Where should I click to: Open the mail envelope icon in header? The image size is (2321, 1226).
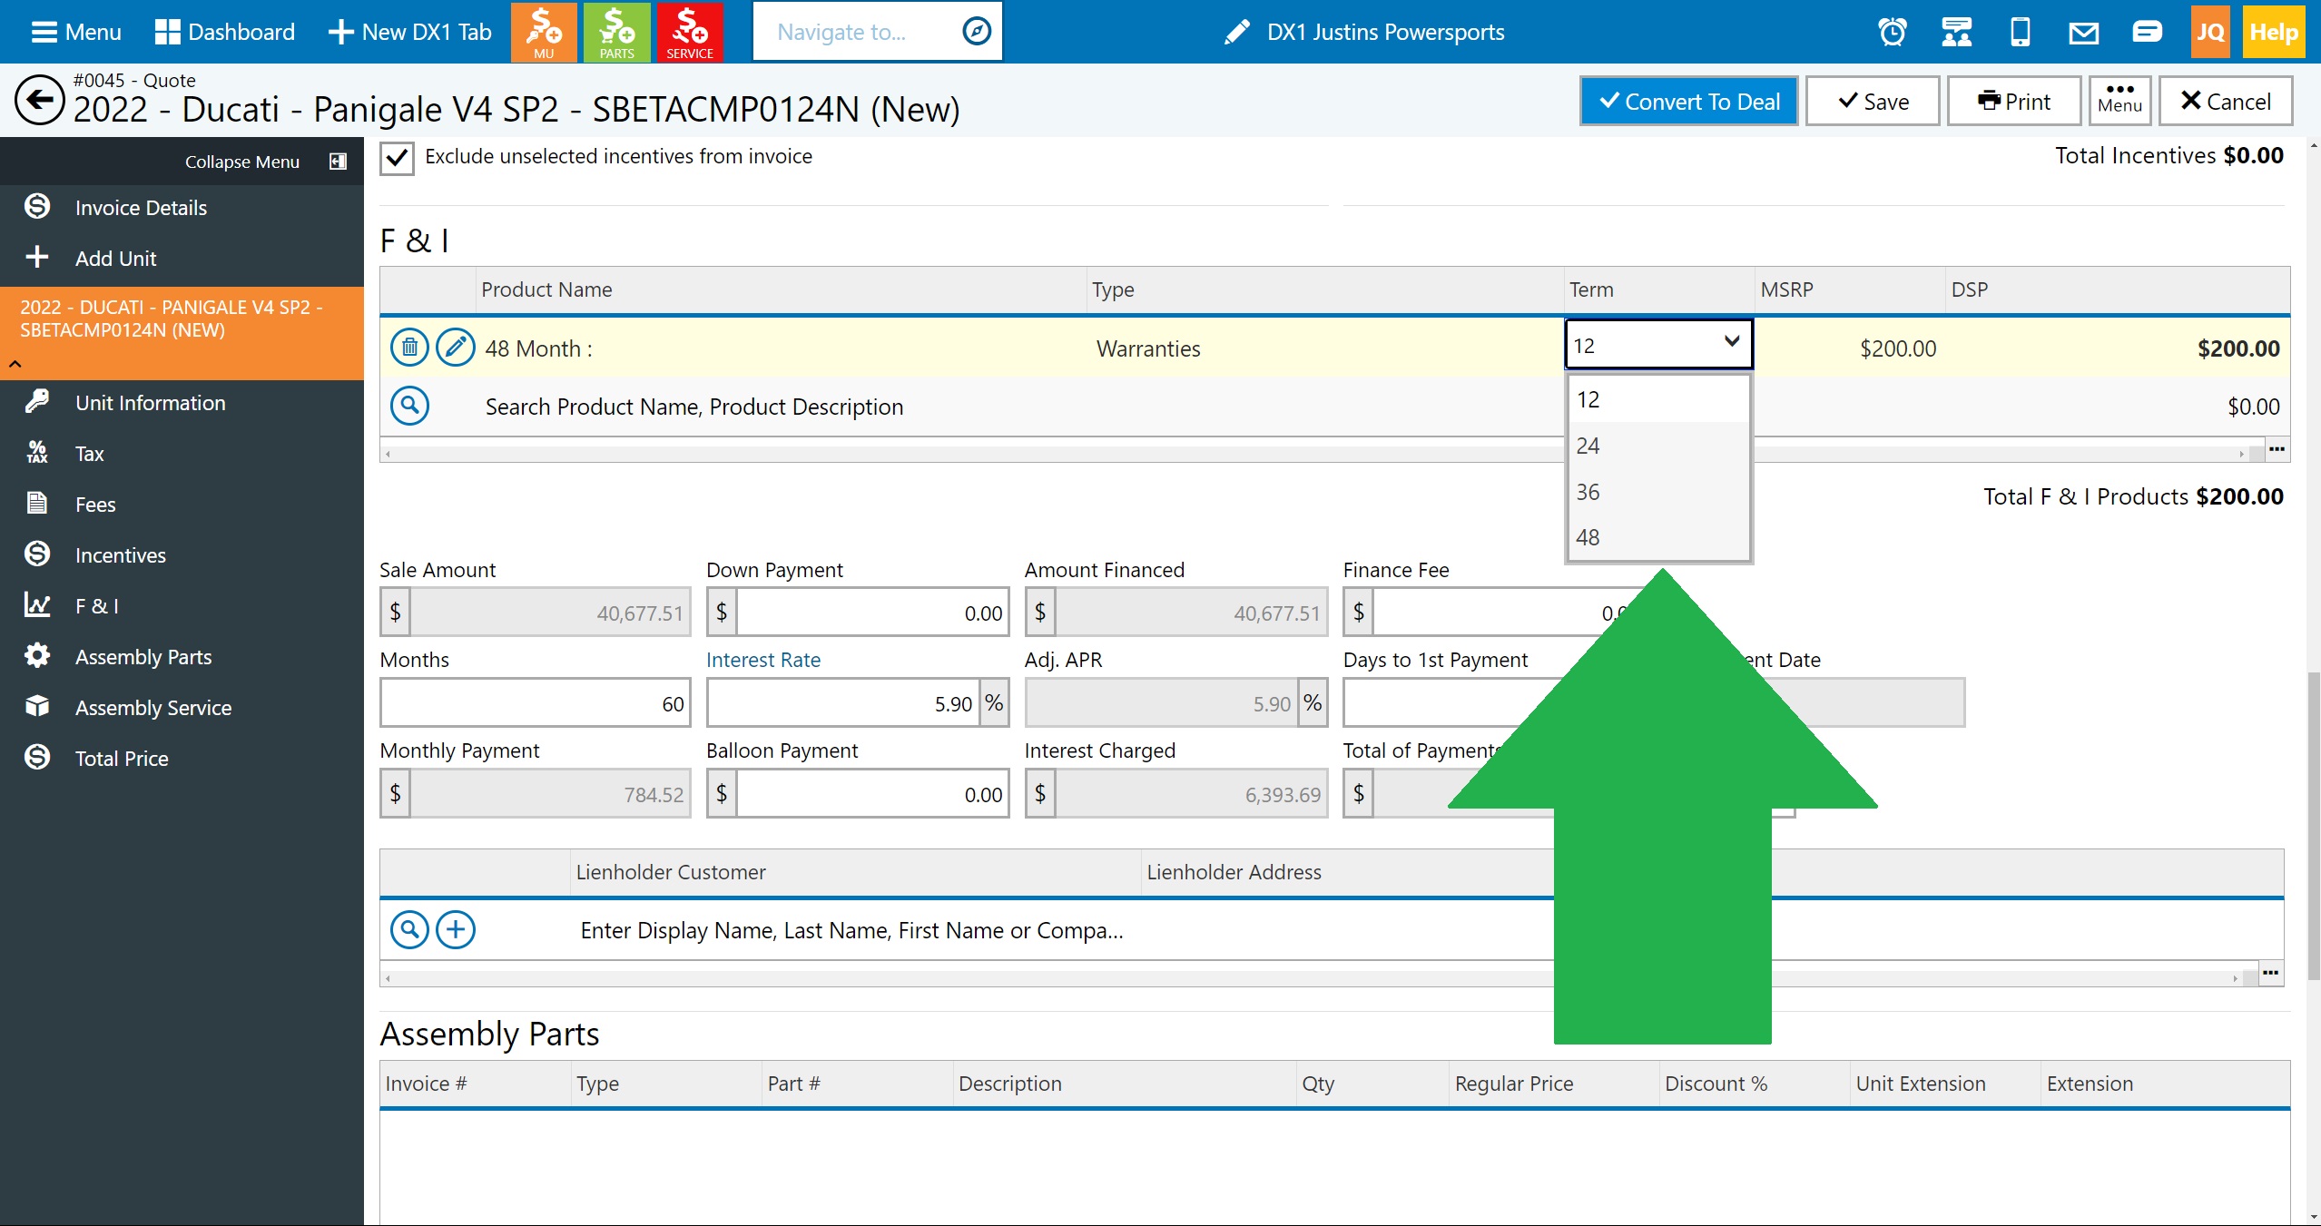(2083, 33)
